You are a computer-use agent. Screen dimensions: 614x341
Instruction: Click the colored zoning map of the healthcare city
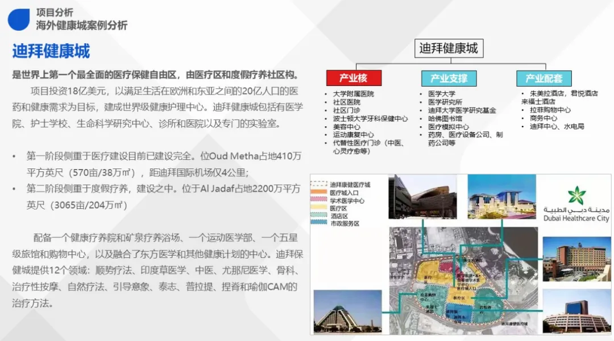pos(463,281)
